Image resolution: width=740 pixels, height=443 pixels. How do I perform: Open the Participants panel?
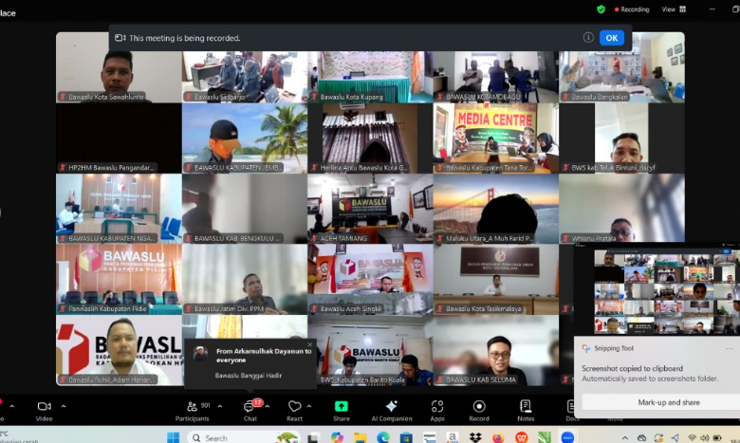pyautogui.click(x=192, y=410)
